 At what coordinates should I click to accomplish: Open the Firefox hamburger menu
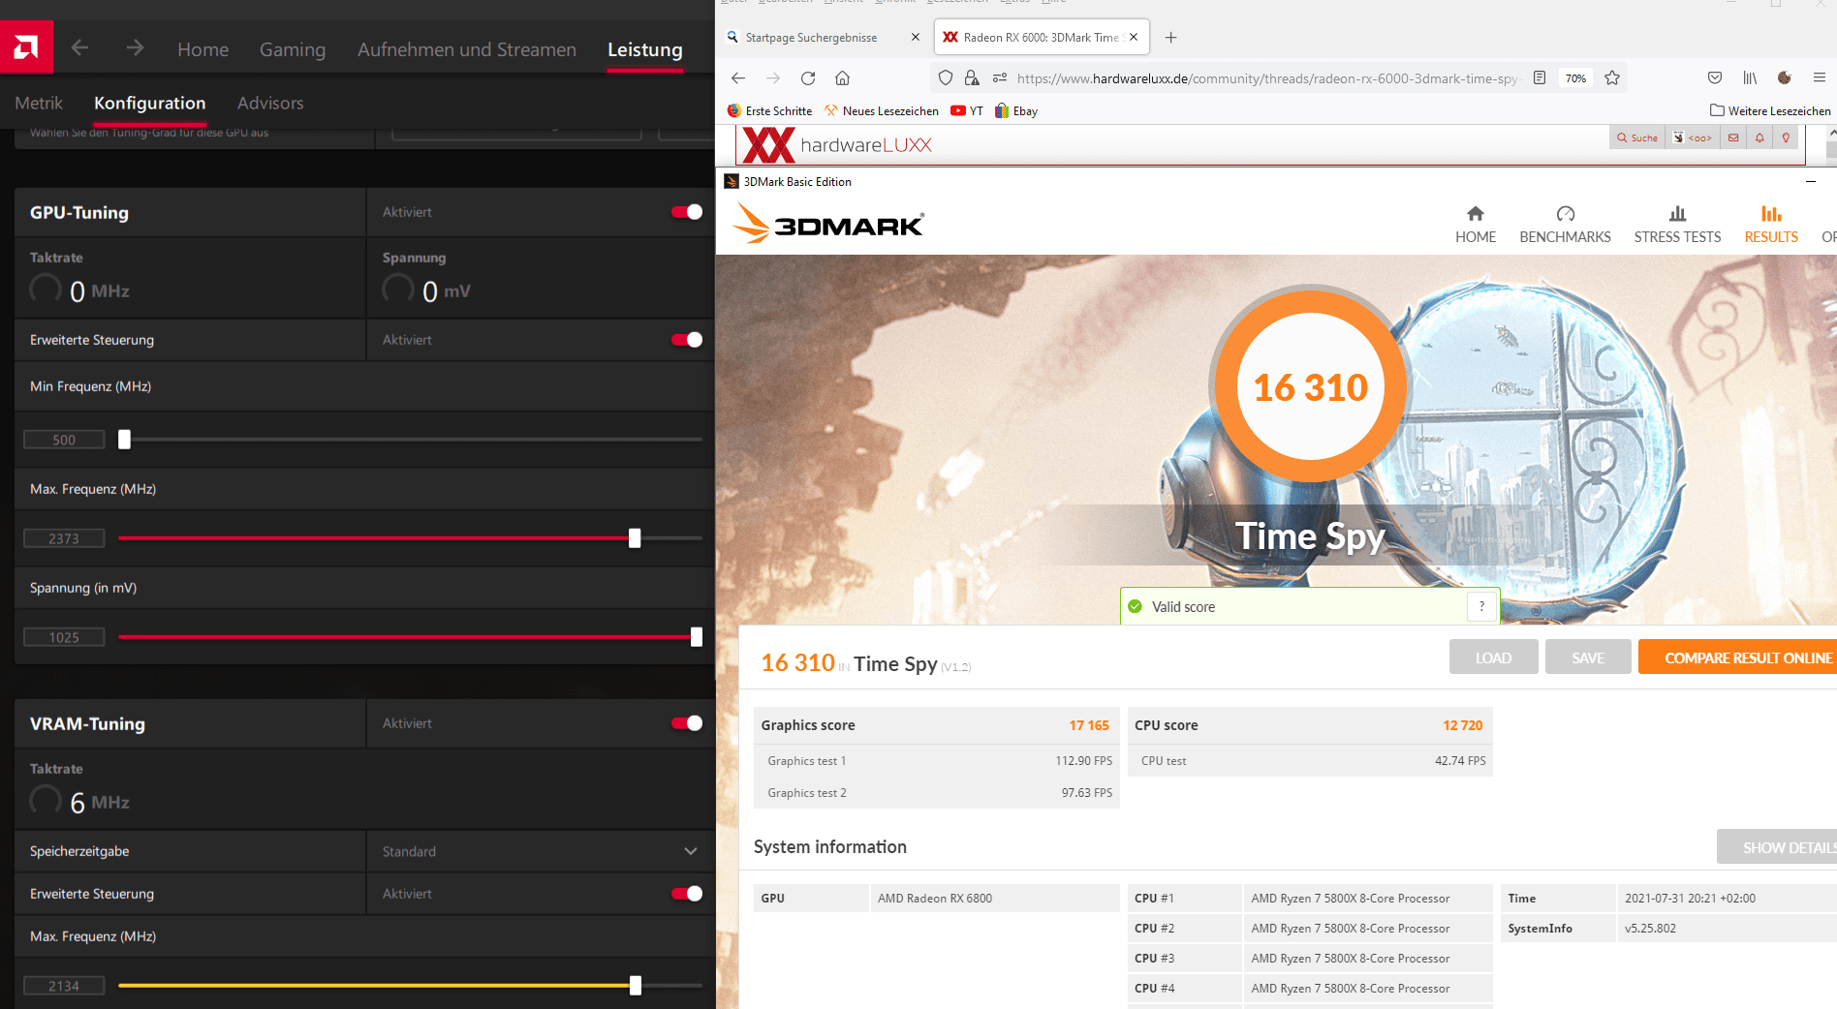click(1820, 78)
